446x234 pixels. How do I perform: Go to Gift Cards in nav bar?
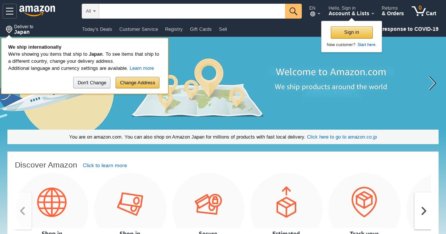coord(201,29)
